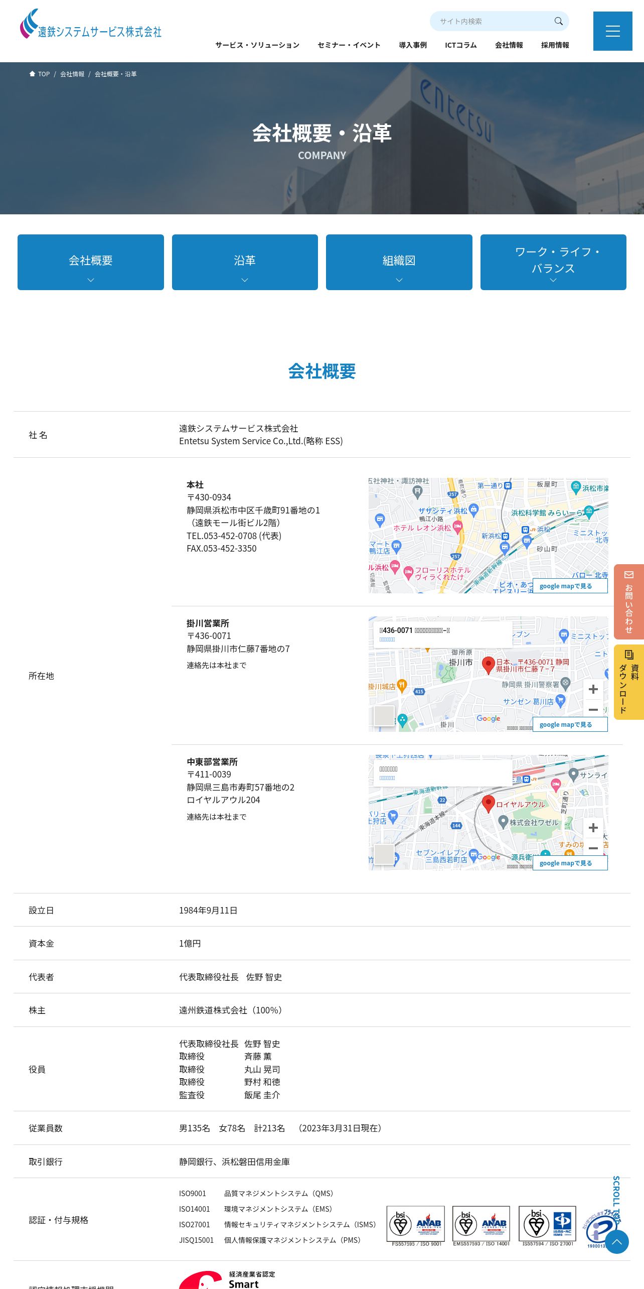Image resolution: width=644 pixels, height=1289 pixels.
Task: Open the 資料ダウンロード side tab
Action: 629,682
